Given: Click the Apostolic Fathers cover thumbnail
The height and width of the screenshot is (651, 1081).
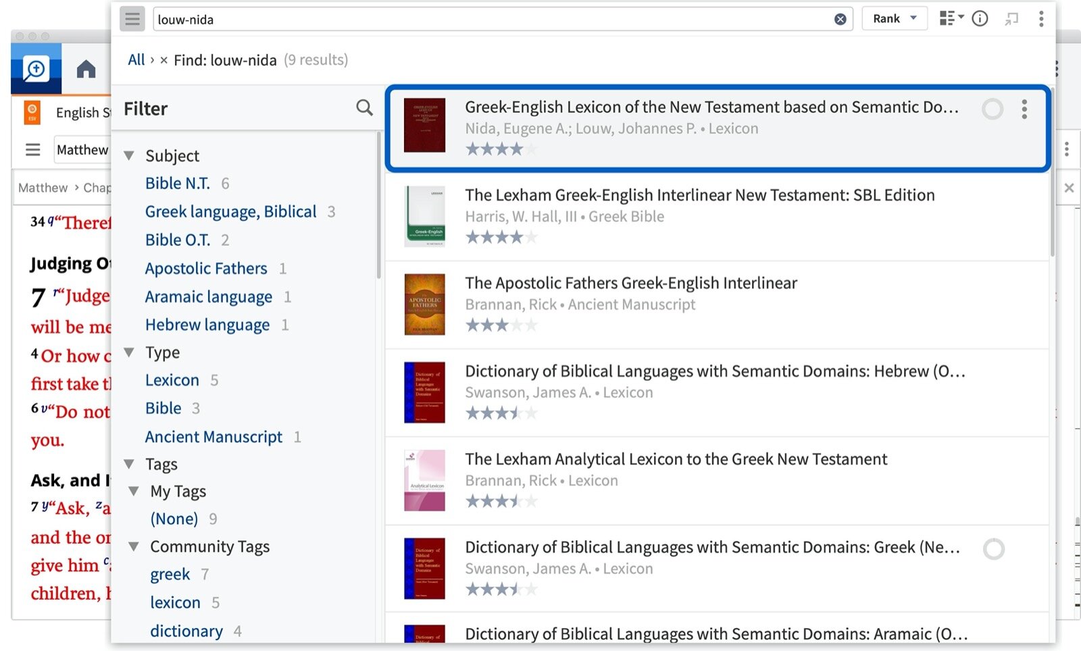Looking at the screenshot, I should (424, 305).
